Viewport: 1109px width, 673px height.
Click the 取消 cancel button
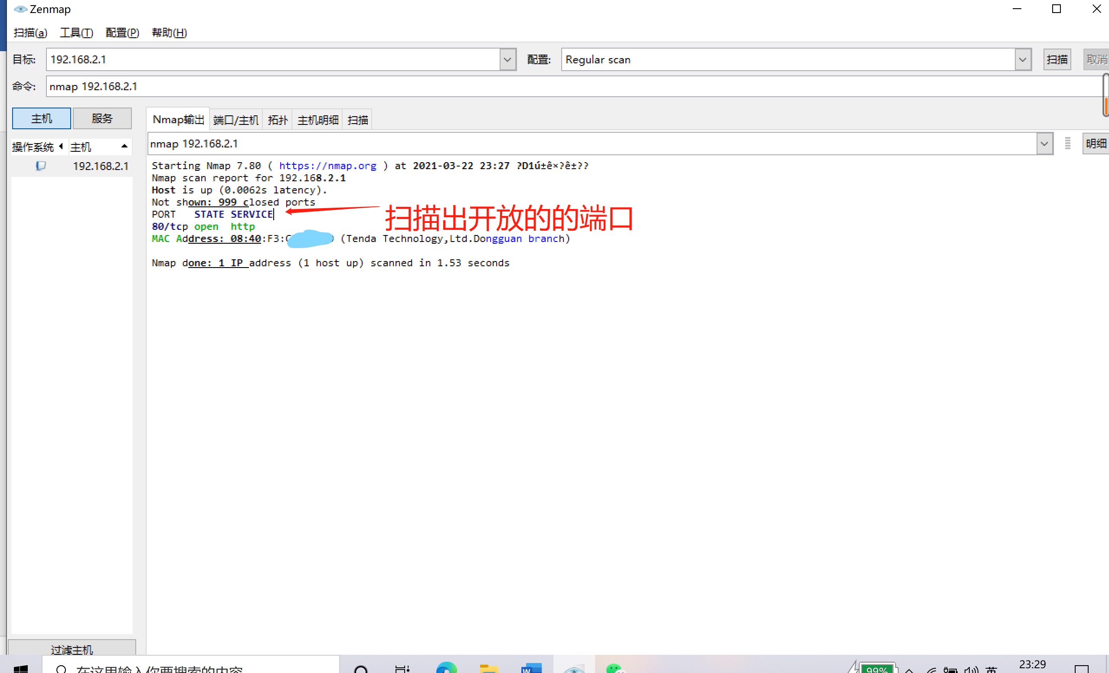tap(1096, 59)
